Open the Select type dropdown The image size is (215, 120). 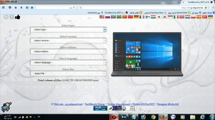point(68,30)
